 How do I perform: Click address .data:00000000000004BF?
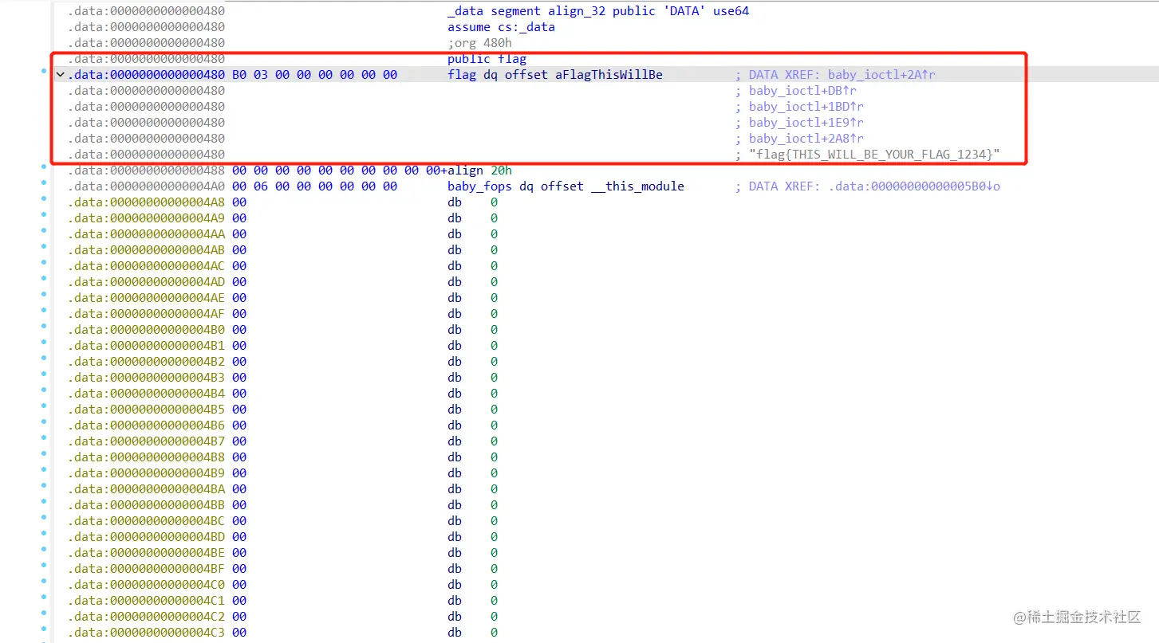click(146, 569)
